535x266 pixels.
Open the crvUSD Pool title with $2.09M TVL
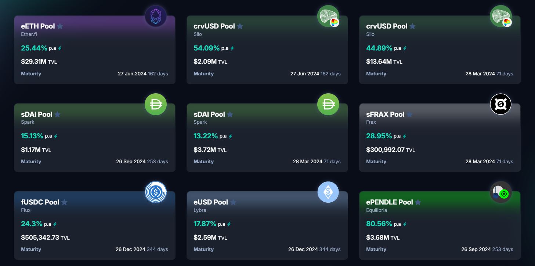(214, 26)
